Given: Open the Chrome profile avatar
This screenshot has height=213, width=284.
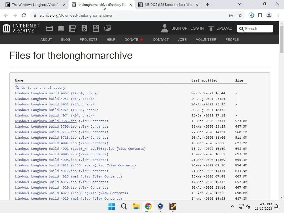Looking at the screenshot, I should 269,16.
